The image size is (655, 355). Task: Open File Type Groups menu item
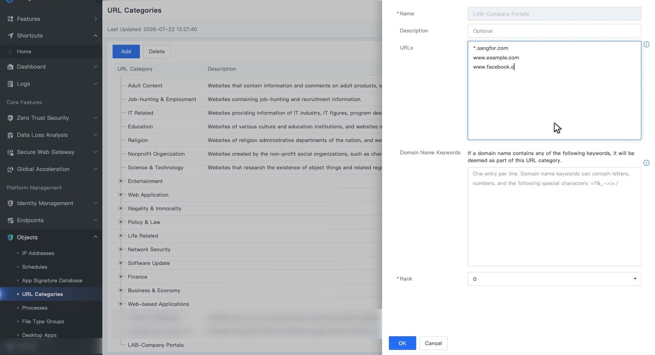(x=43, y=321)
